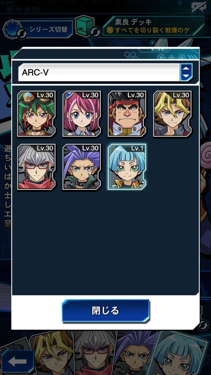Select the purple-haired character portrait
Viewport: 211px width, 375px height.
tap(82, 167)
